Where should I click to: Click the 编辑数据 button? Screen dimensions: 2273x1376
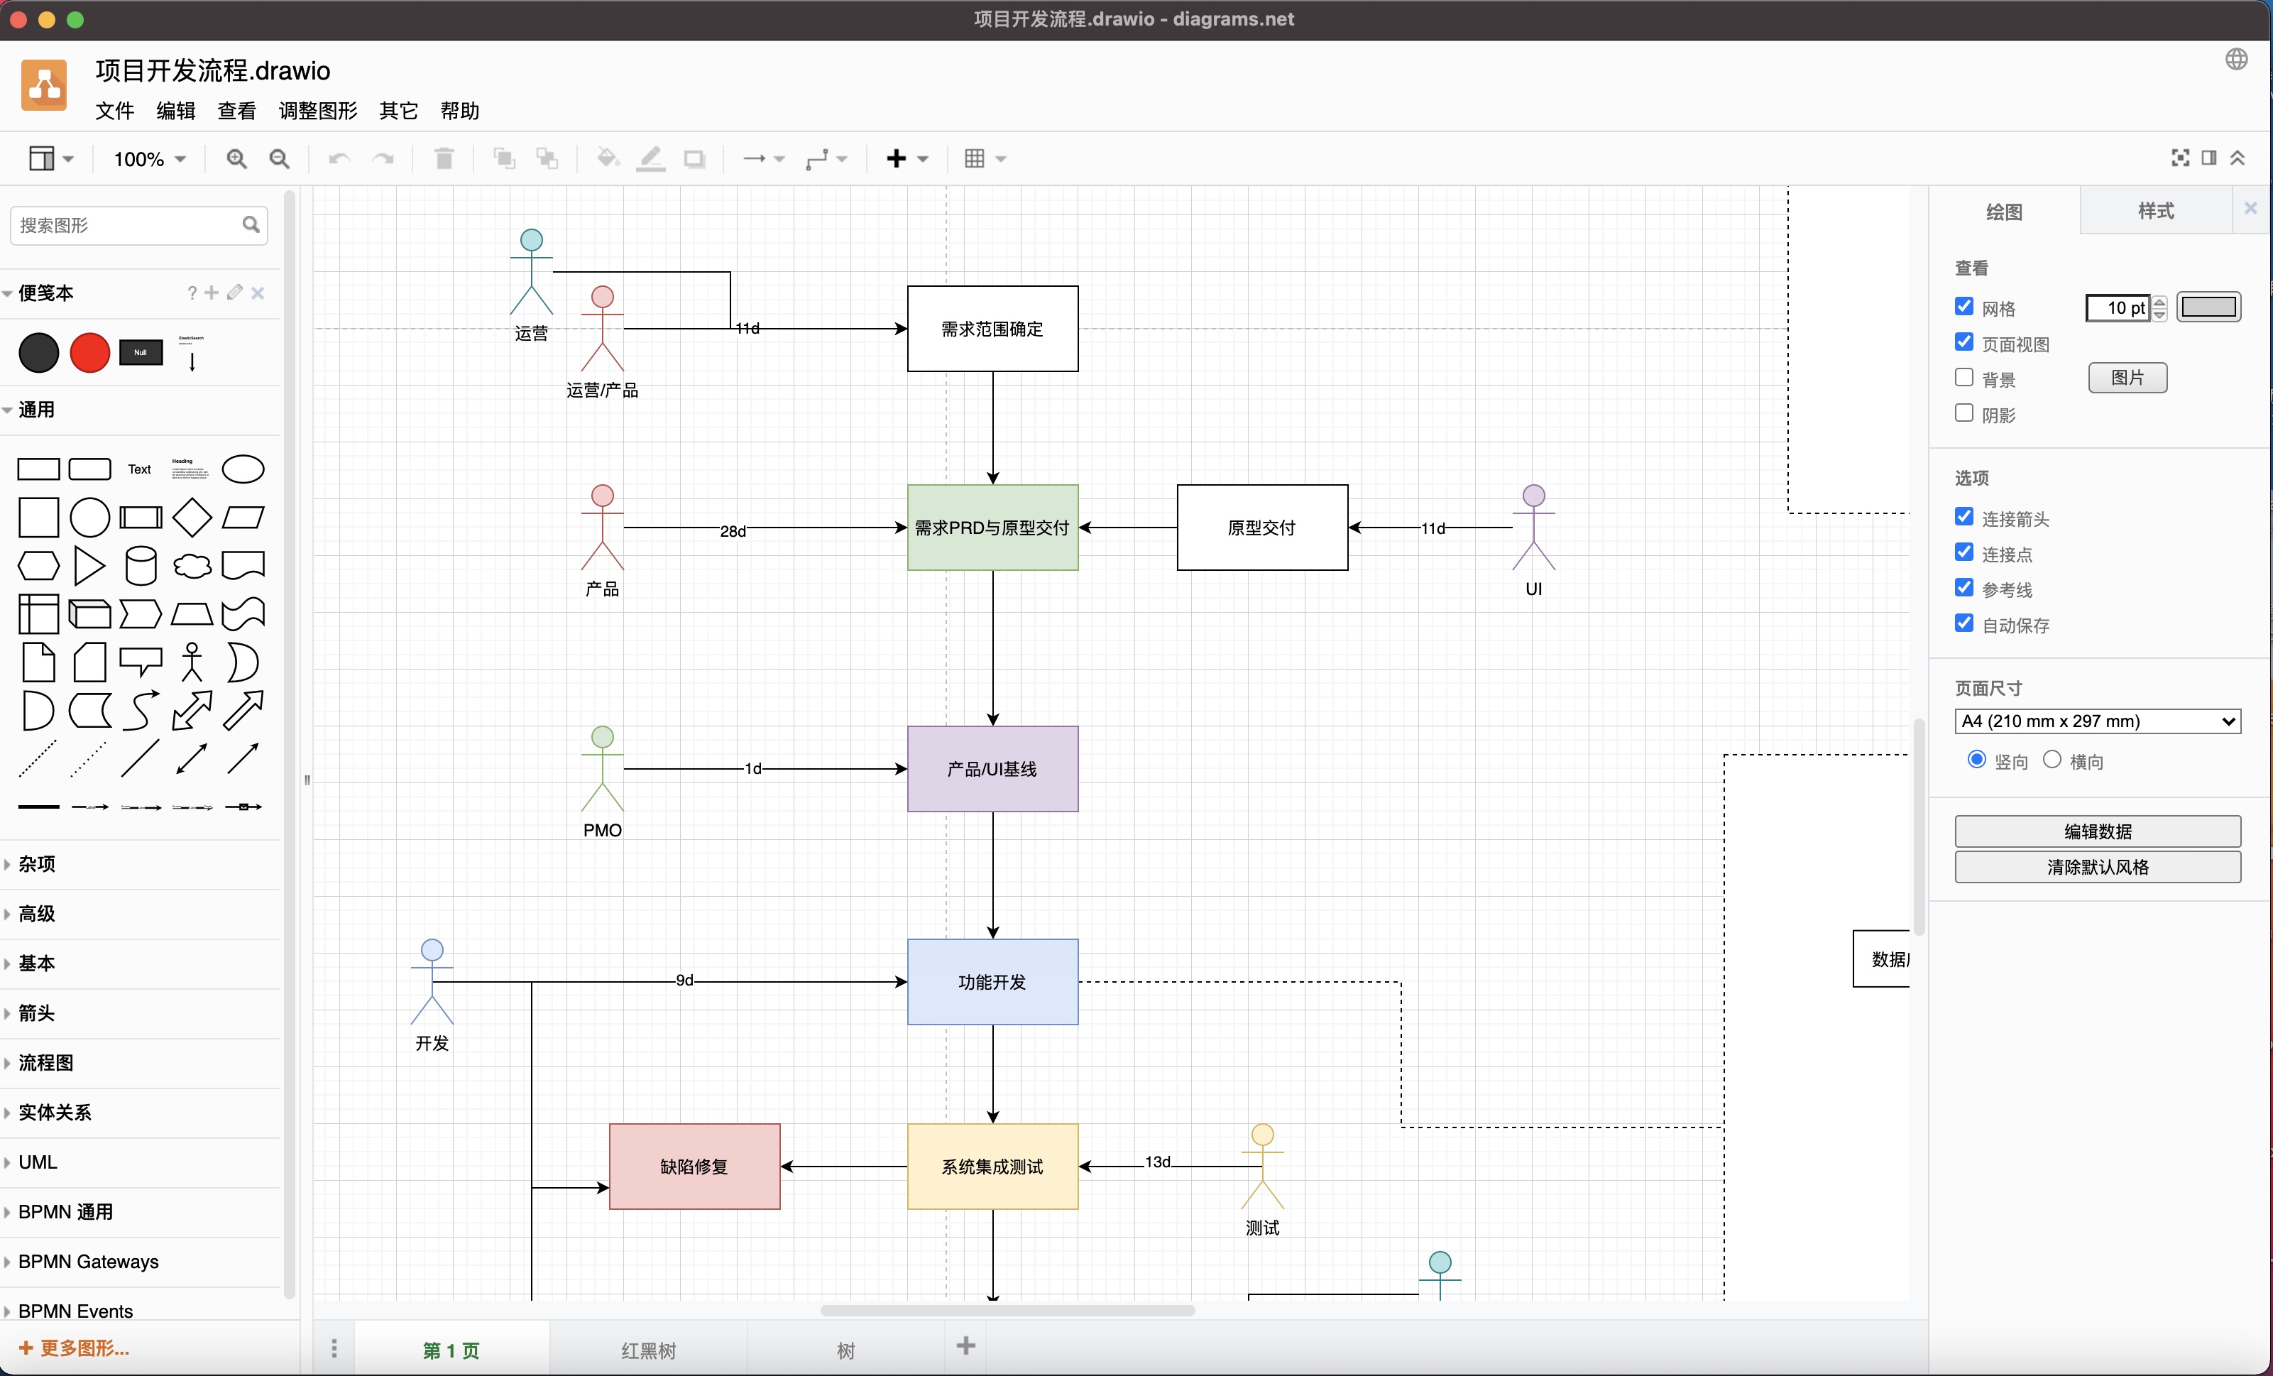click(2098, 830)
